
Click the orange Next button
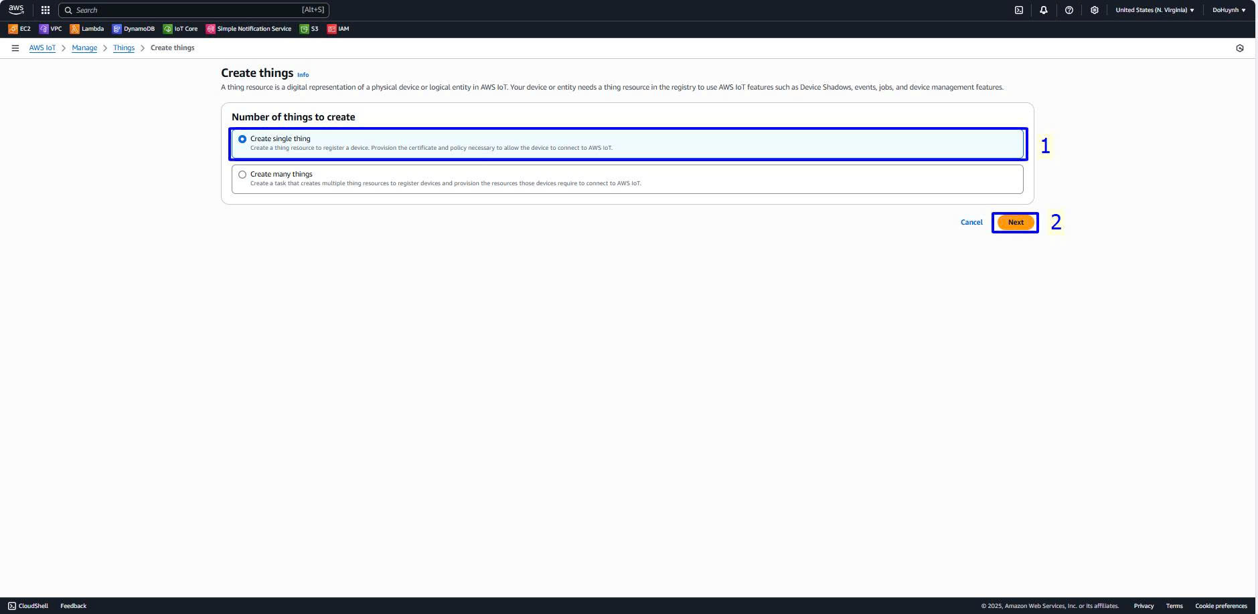[x=1015, y=222]
